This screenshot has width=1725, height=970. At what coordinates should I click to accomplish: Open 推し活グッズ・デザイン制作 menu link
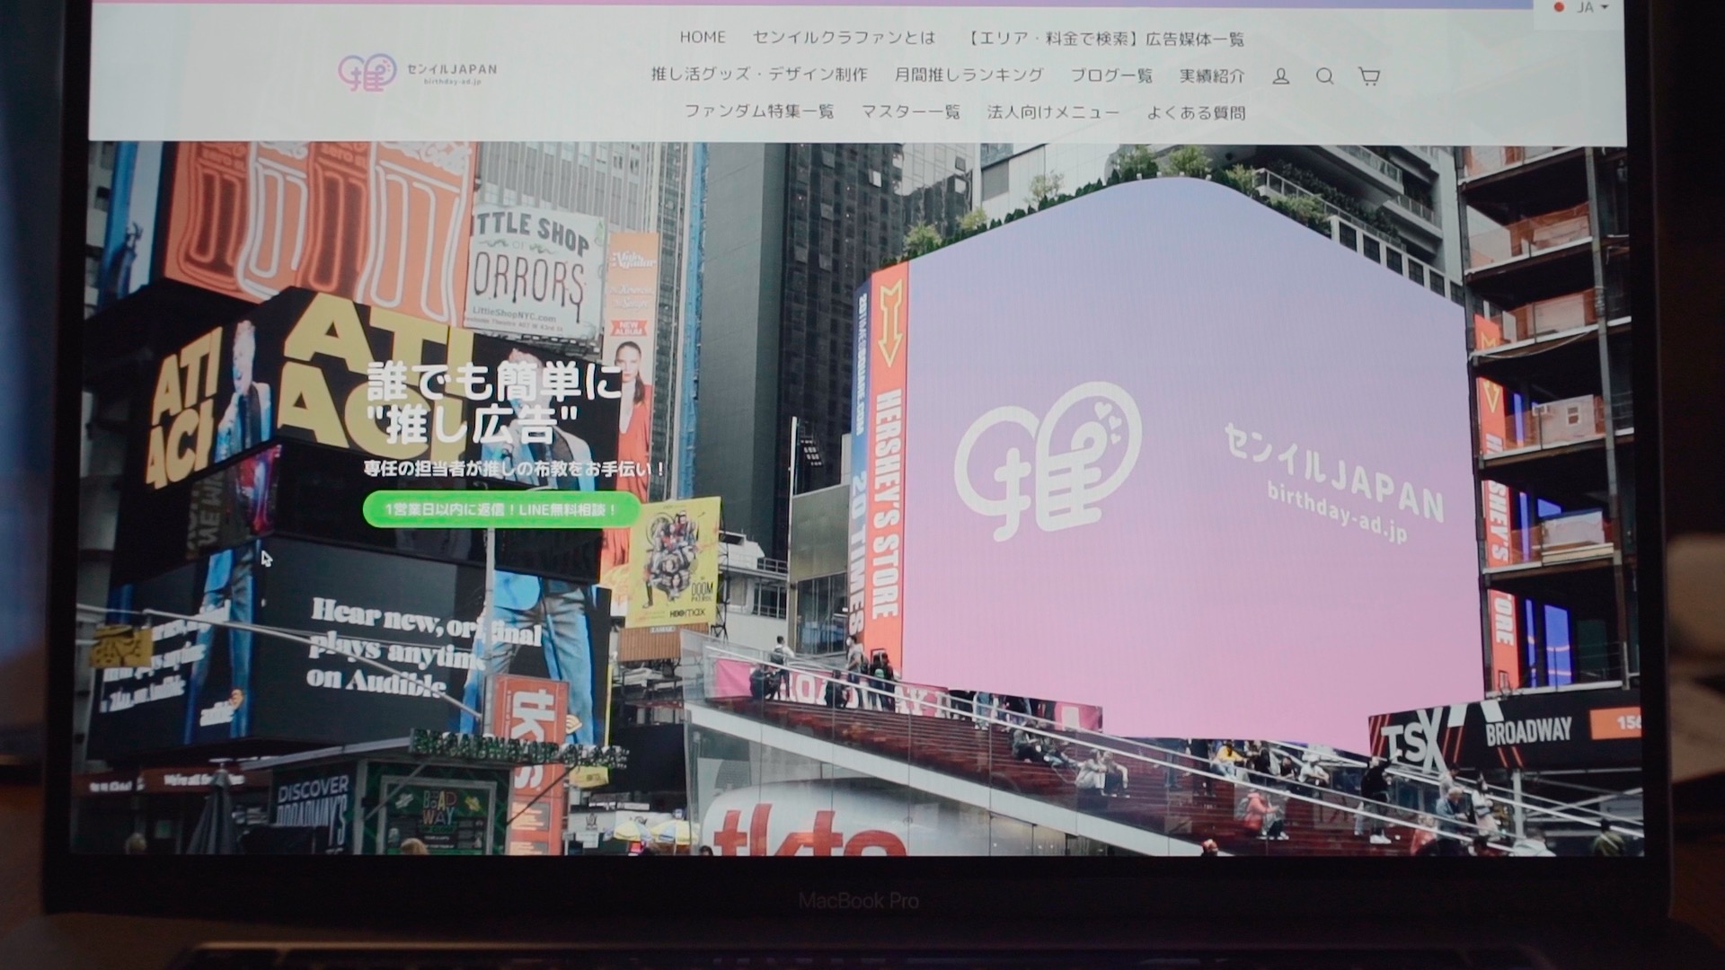click(x=759, y=75)
